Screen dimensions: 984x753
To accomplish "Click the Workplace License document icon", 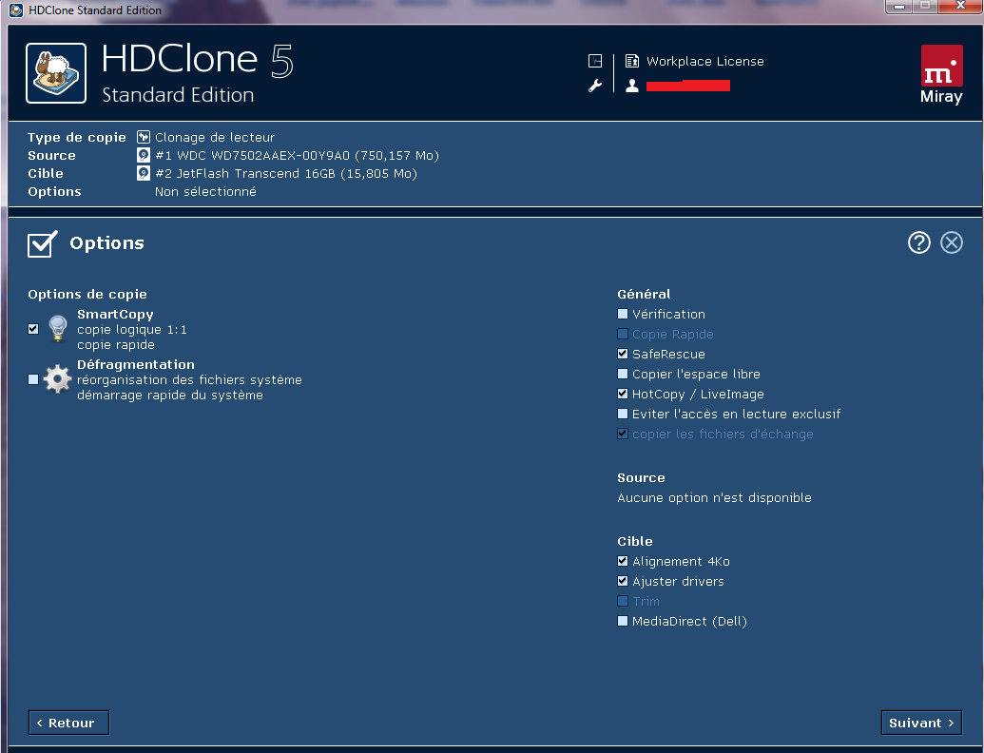I will coord(632,61).
